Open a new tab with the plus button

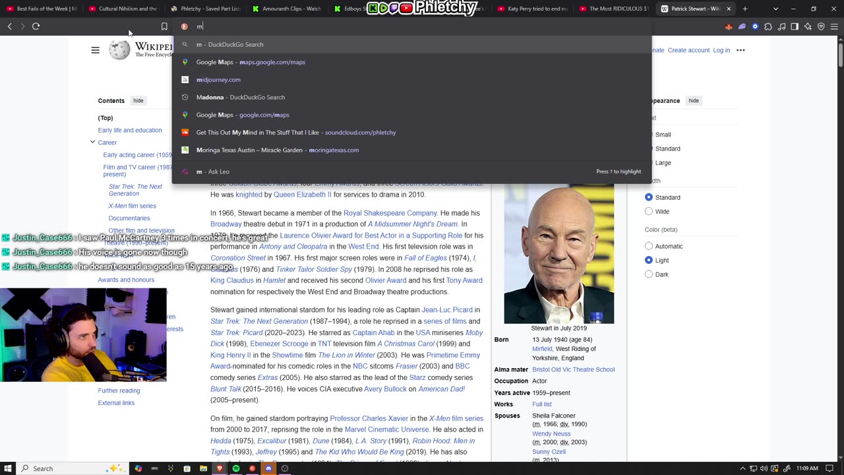[744, 9]
